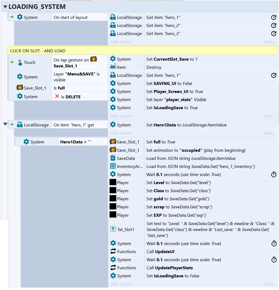Collapse the On item "hero_1" get event
The width and height of the screenshot is (279, 290).
[5, 124]
